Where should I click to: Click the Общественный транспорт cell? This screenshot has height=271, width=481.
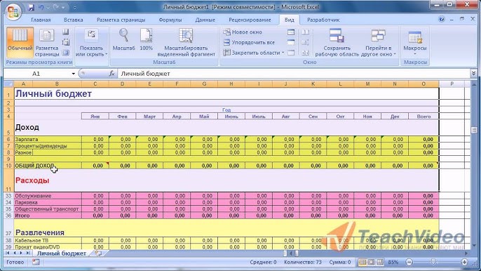(48, 209)
